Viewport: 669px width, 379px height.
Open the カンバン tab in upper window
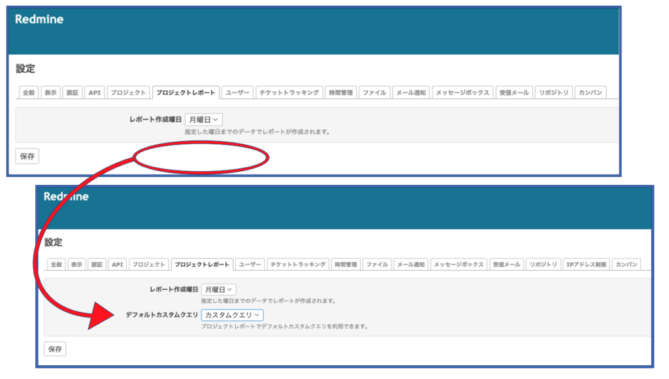click(x=590, y=93)
